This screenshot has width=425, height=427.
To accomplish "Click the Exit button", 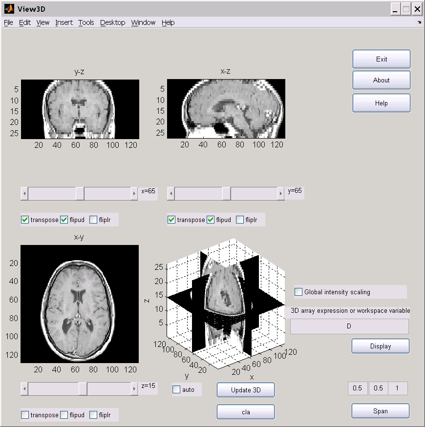I will click(382, 59).
